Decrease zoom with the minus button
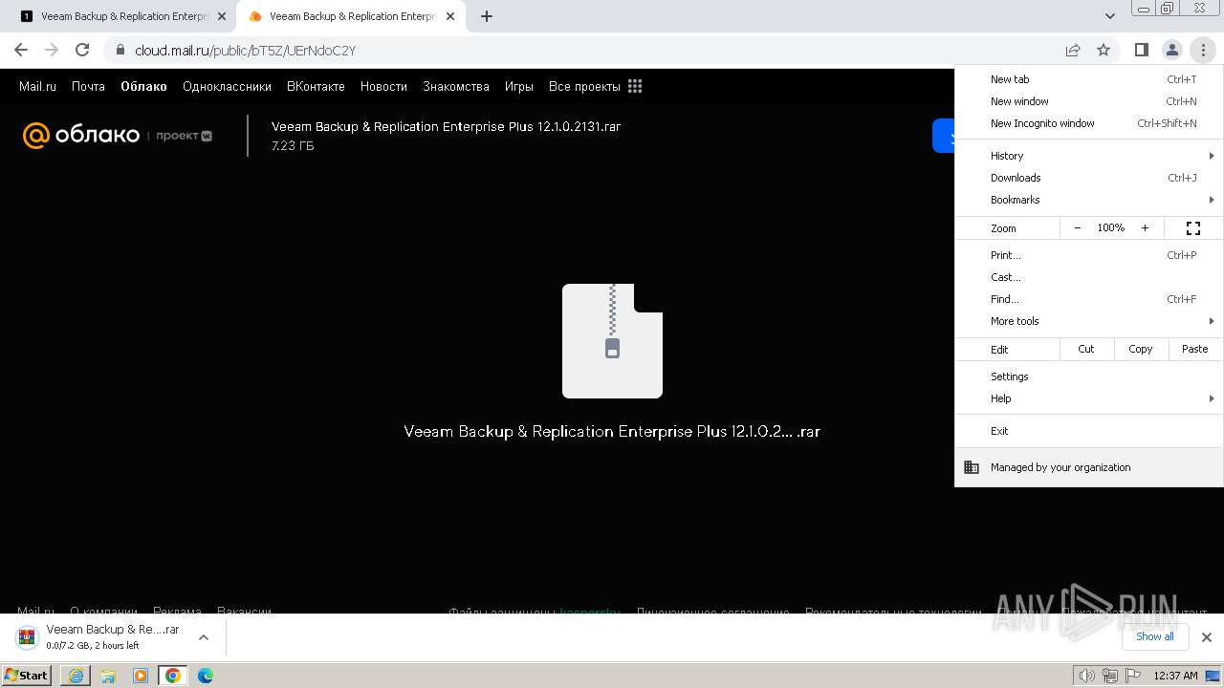Viewport: 1224px width, 688px height. (x=1078, y=227)
